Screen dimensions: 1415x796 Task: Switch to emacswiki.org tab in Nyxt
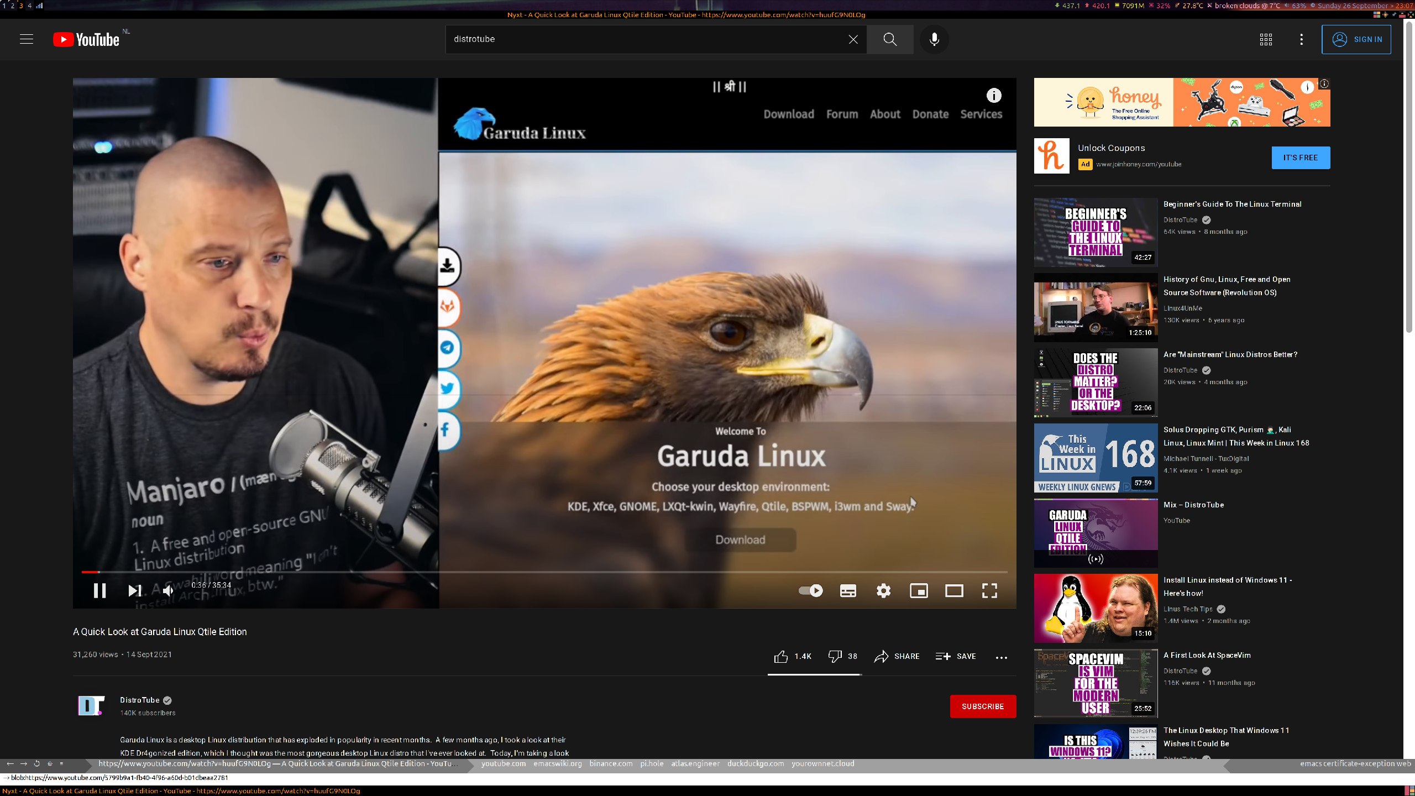pyautogui.click(x=557, y=763)
